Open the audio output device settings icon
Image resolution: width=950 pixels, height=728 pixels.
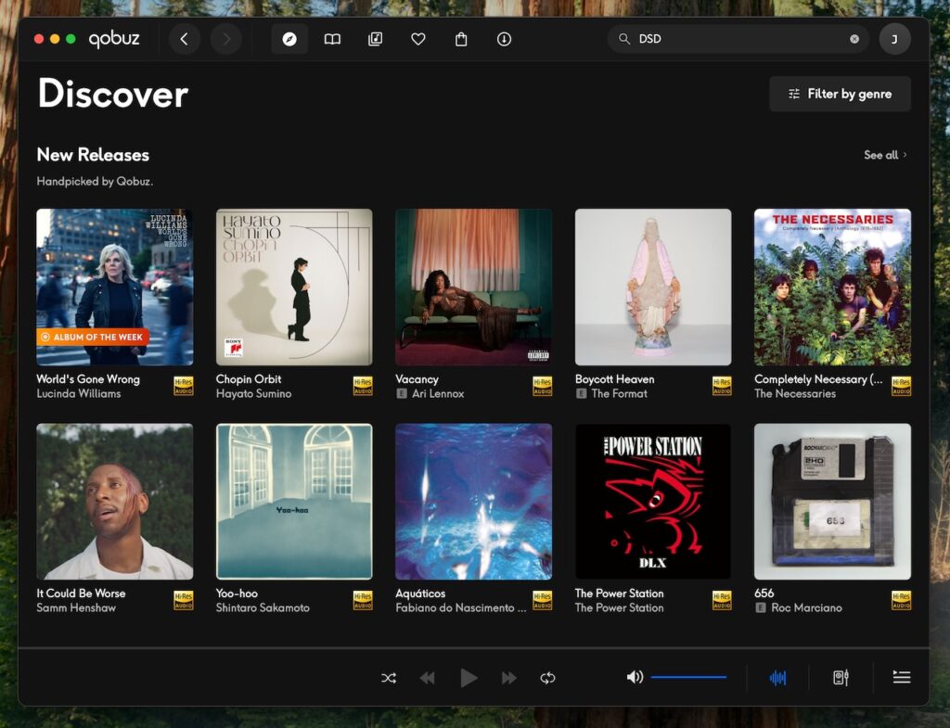pos(842,677)
